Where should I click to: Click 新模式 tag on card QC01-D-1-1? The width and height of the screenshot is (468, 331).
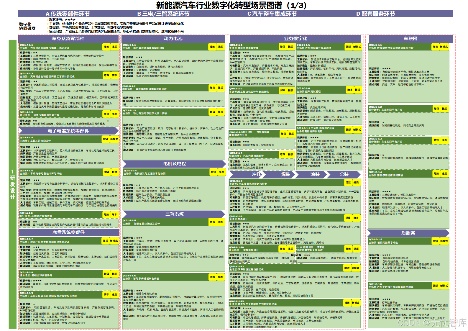[444, 47]
